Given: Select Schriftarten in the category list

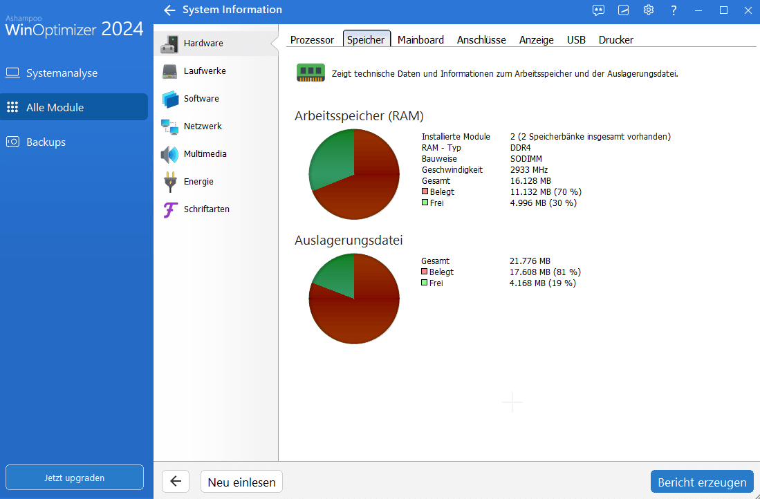Looking at the screenshot, I should (216, 209).
